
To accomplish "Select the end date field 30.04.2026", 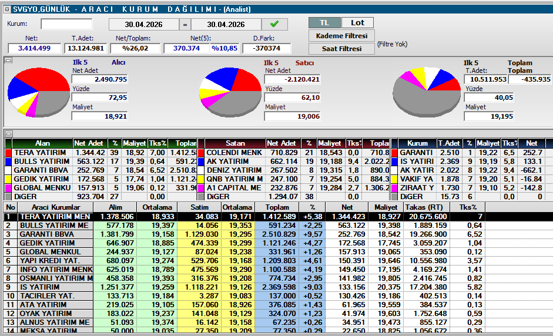I will [x=226, y=25].
